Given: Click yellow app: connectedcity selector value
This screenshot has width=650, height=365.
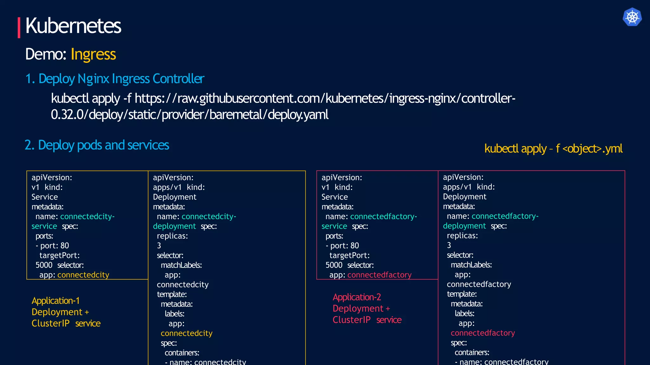Looking at the screenshot, I should [x=83, y=275].
